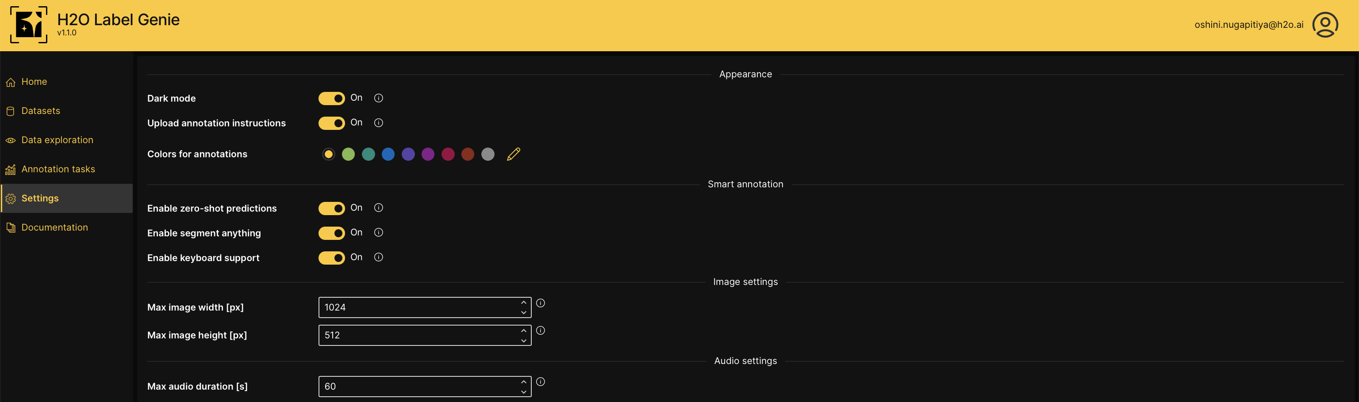Click the Documentation pages icon
Screen dimensions: 1359x402
(x=11, y=227)
